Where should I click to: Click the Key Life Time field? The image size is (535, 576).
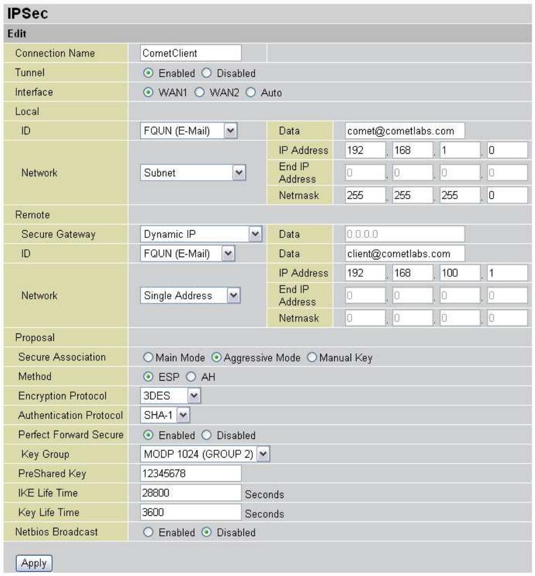point(191,513)
